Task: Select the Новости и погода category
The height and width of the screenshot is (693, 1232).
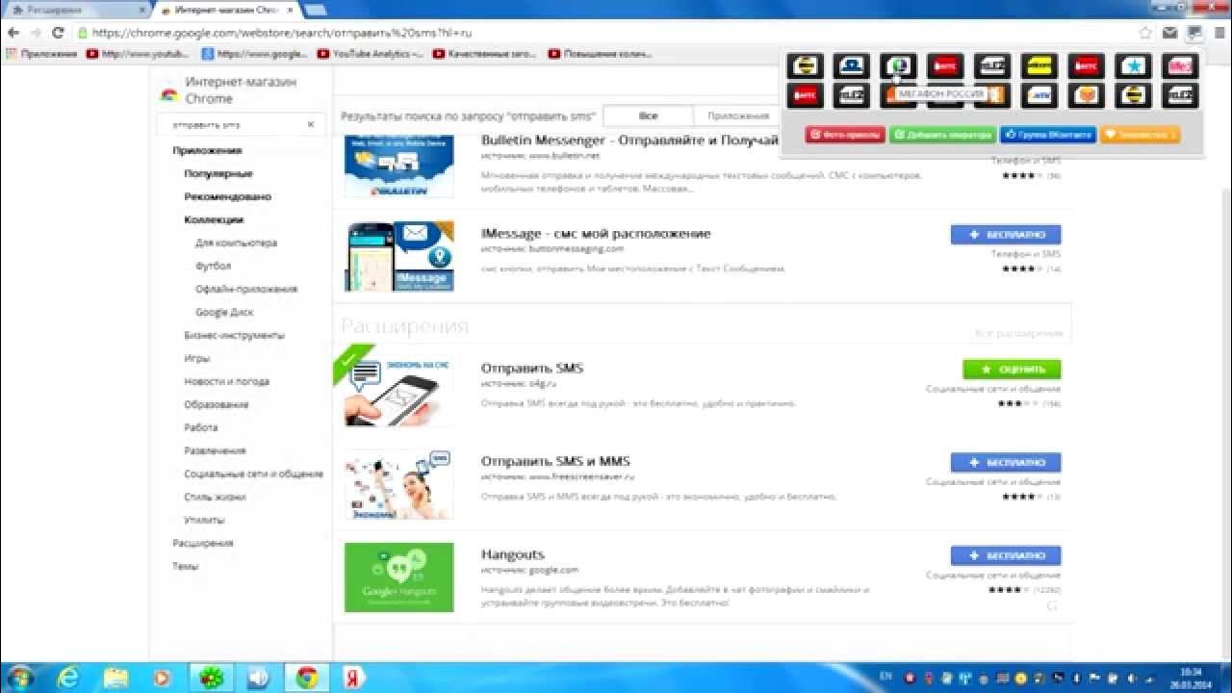Action: (x=226, y=381)
